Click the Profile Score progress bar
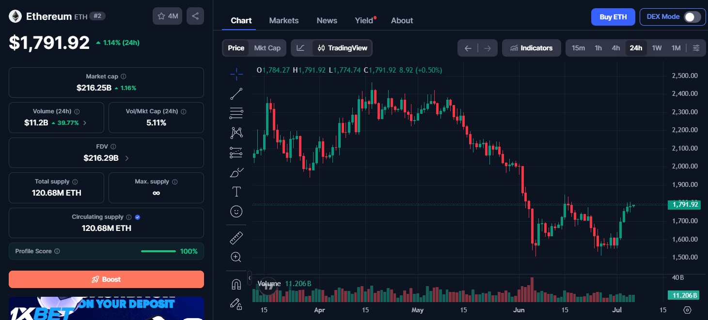 (x=158, y=251)
